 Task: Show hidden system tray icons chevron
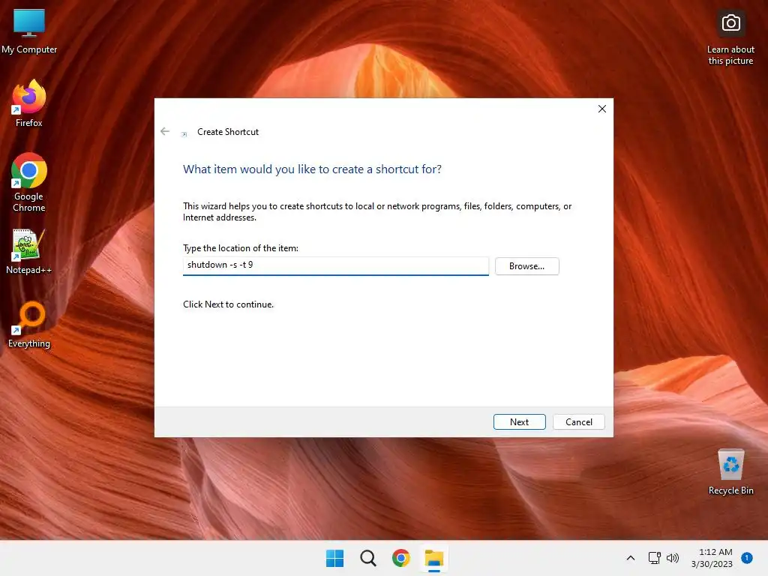(630, 558)
